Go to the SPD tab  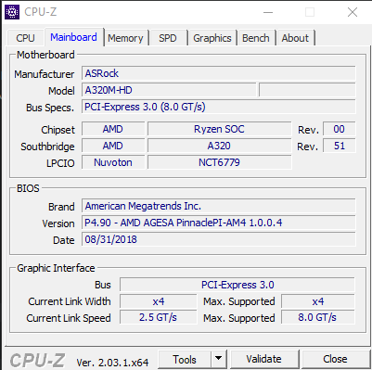point(168,38)
